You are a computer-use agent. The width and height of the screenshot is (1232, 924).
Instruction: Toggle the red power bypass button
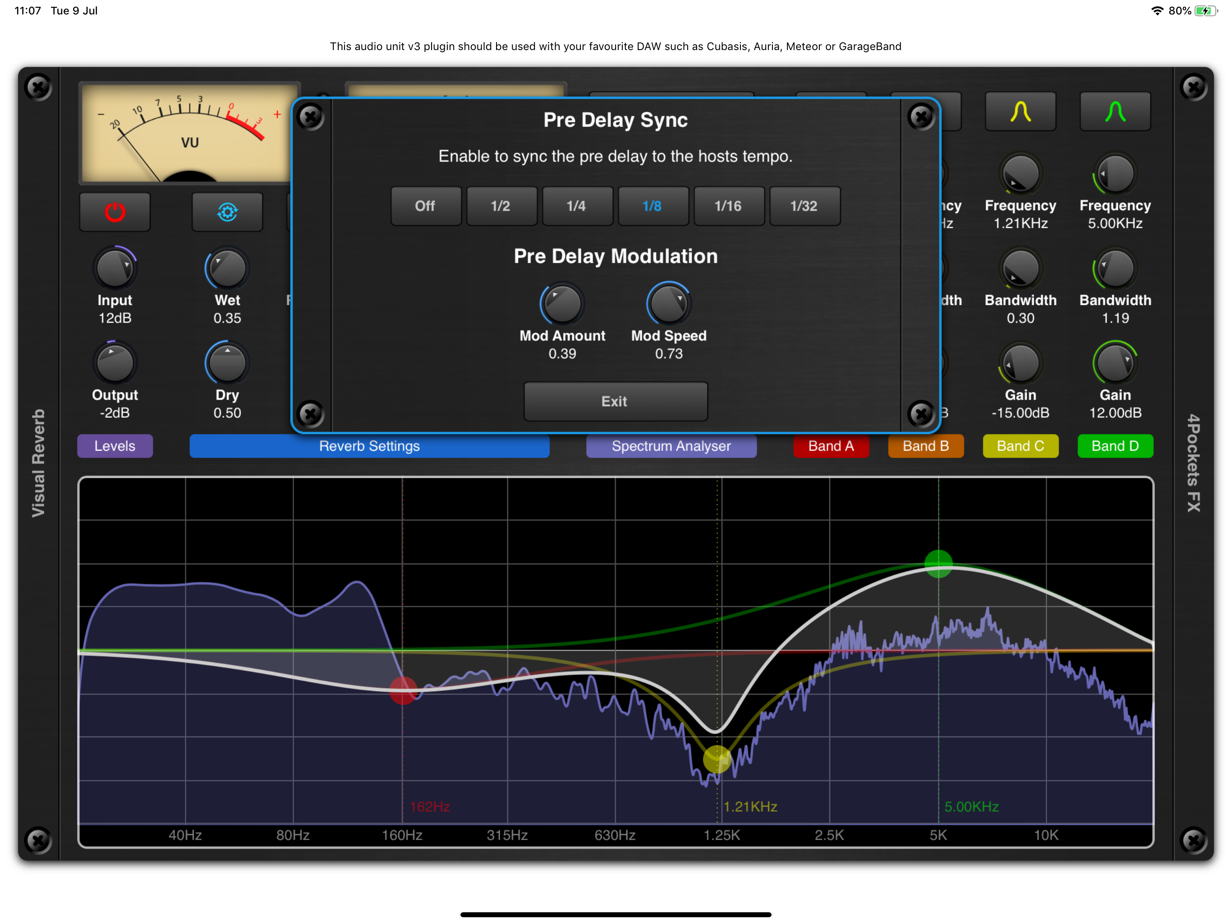pyautogui.click(x=115, y=212)
